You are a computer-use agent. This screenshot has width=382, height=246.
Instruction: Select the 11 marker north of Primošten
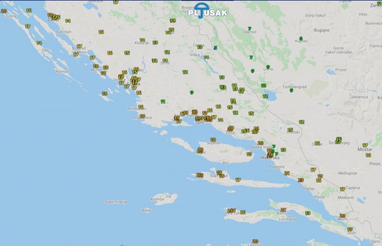click(x=163, y=102)
